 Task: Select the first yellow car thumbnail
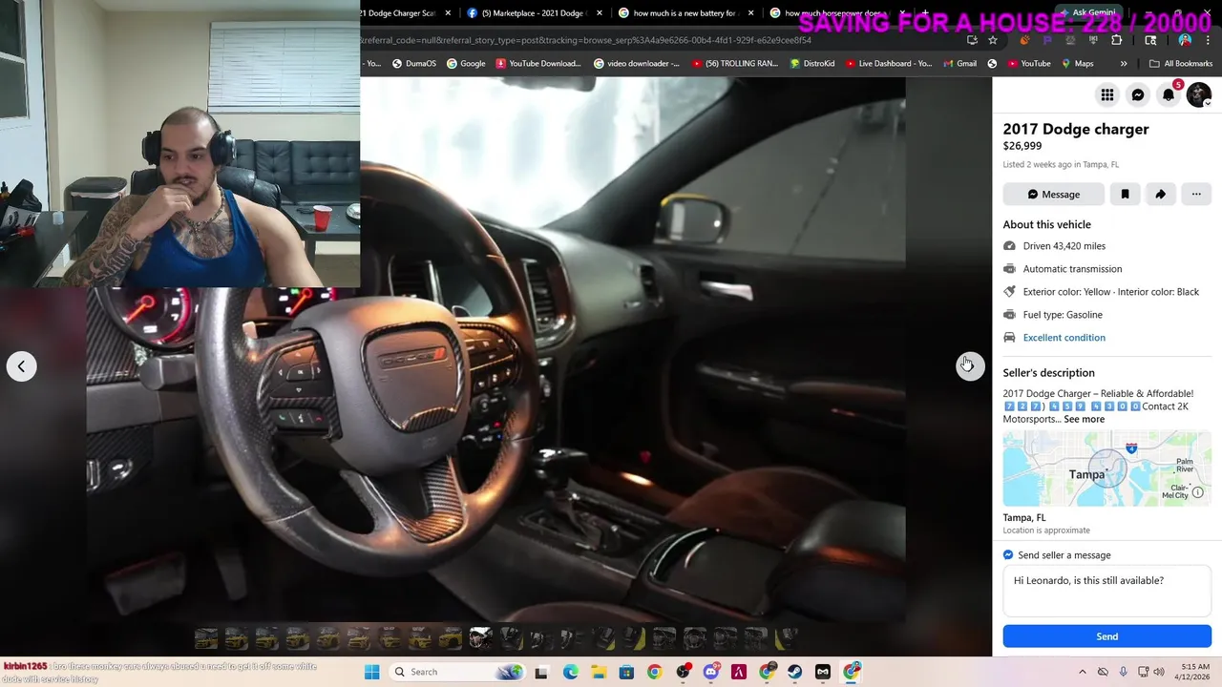(206, 638)
